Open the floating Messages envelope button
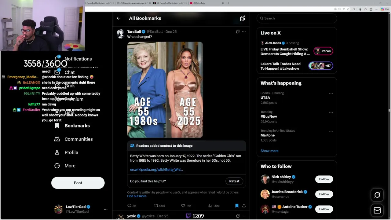Viewport: 391px width, 220px height. click(x=377, y=210)
